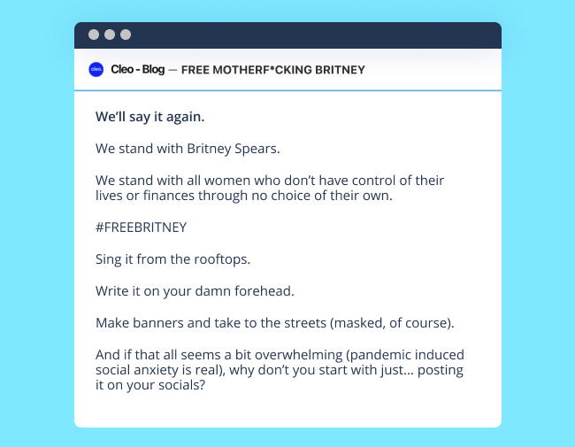Click the light blue background outside the window
575x447 pixels.
pyautogui.click(x=36, y=220)
